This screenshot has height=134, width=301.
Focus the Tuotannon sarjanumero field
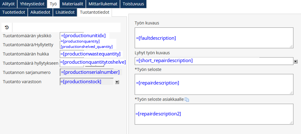[90, 72]
